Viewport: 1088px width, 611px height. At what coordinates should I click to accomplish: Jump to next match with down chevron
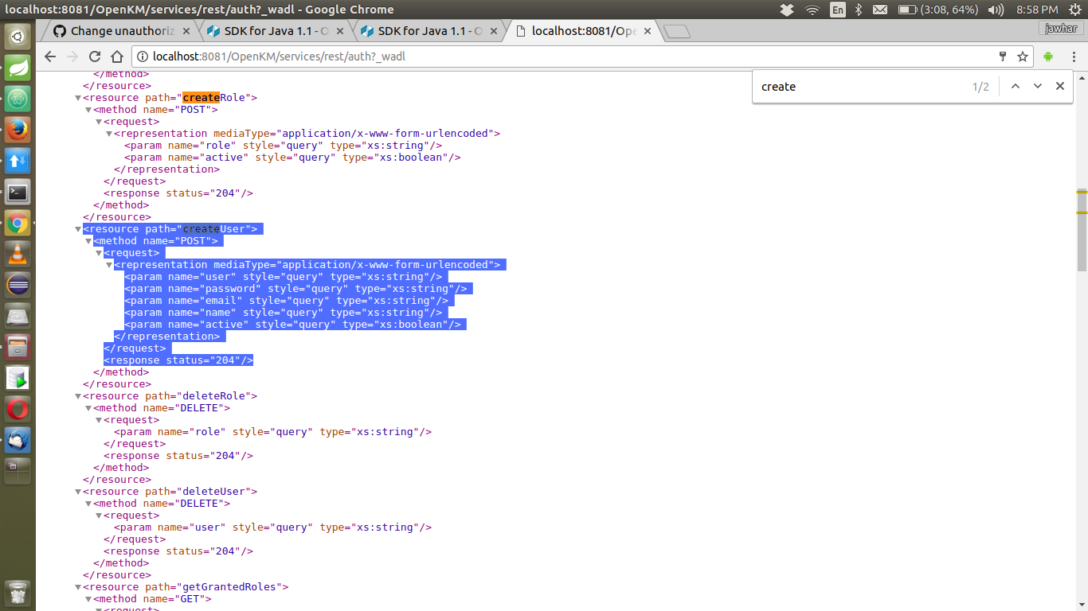1037,86
